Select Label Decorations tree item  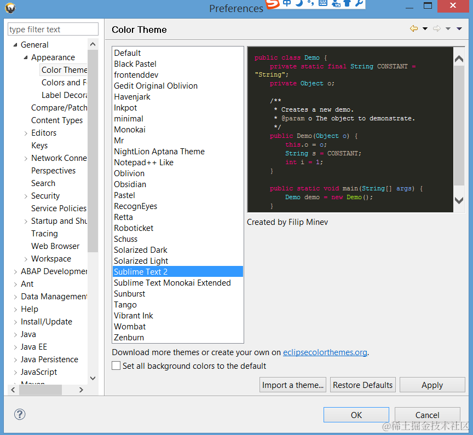(x=64, y=95)
